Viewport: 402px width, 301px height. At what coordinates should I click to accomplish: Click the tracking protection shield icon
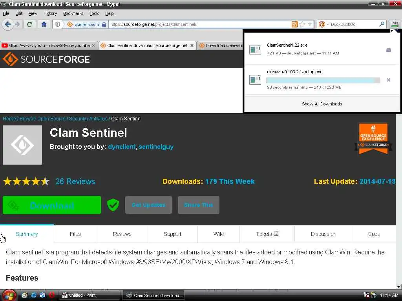coord(58,24)
